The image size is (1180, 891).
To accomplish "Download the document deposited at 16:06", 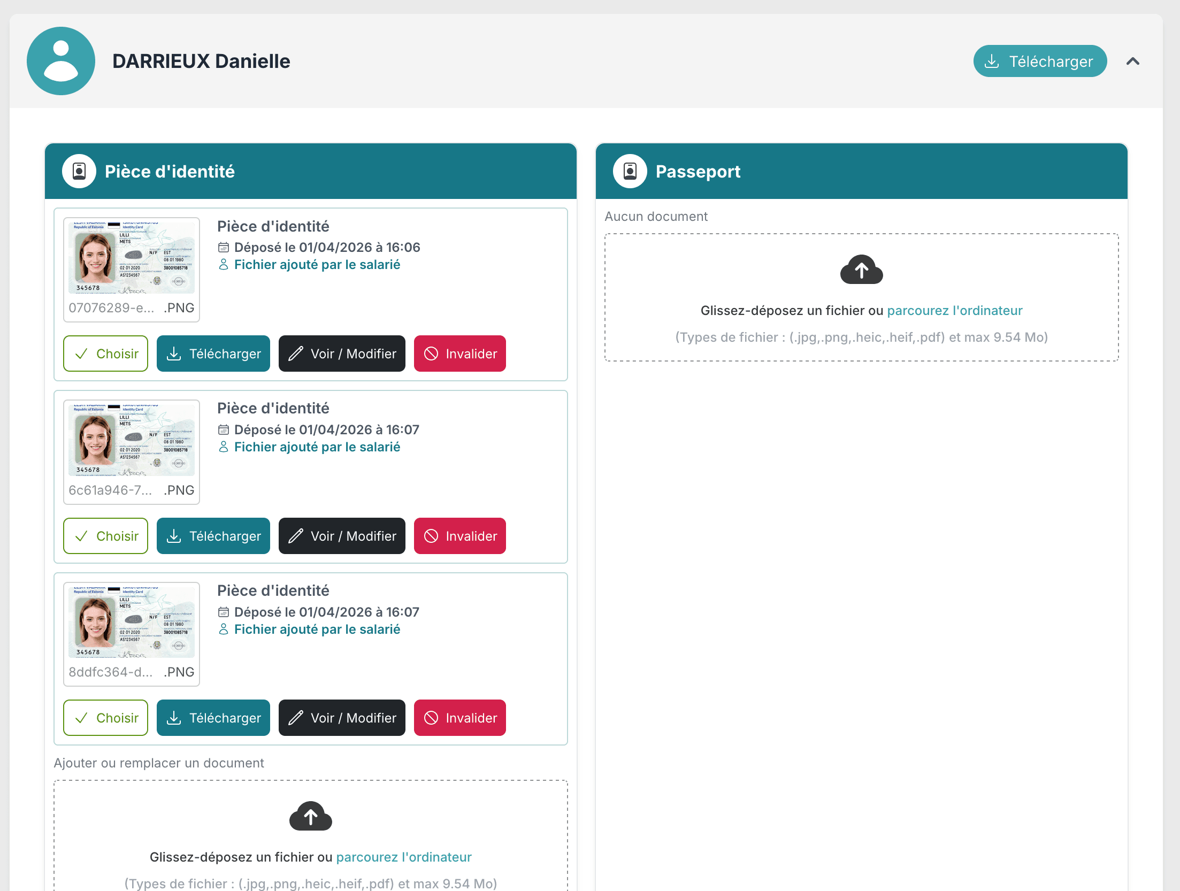I will [213, 354].
